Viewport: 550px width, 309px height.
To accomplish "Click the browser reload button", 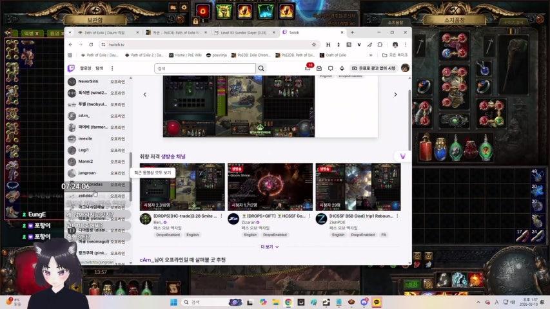I will tap(91, 44).
